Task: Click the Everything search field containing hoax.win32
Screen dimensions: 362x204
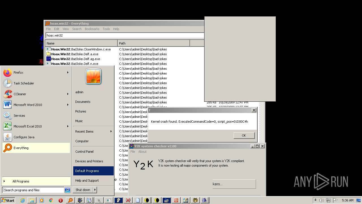Action: tap(125, 35)
